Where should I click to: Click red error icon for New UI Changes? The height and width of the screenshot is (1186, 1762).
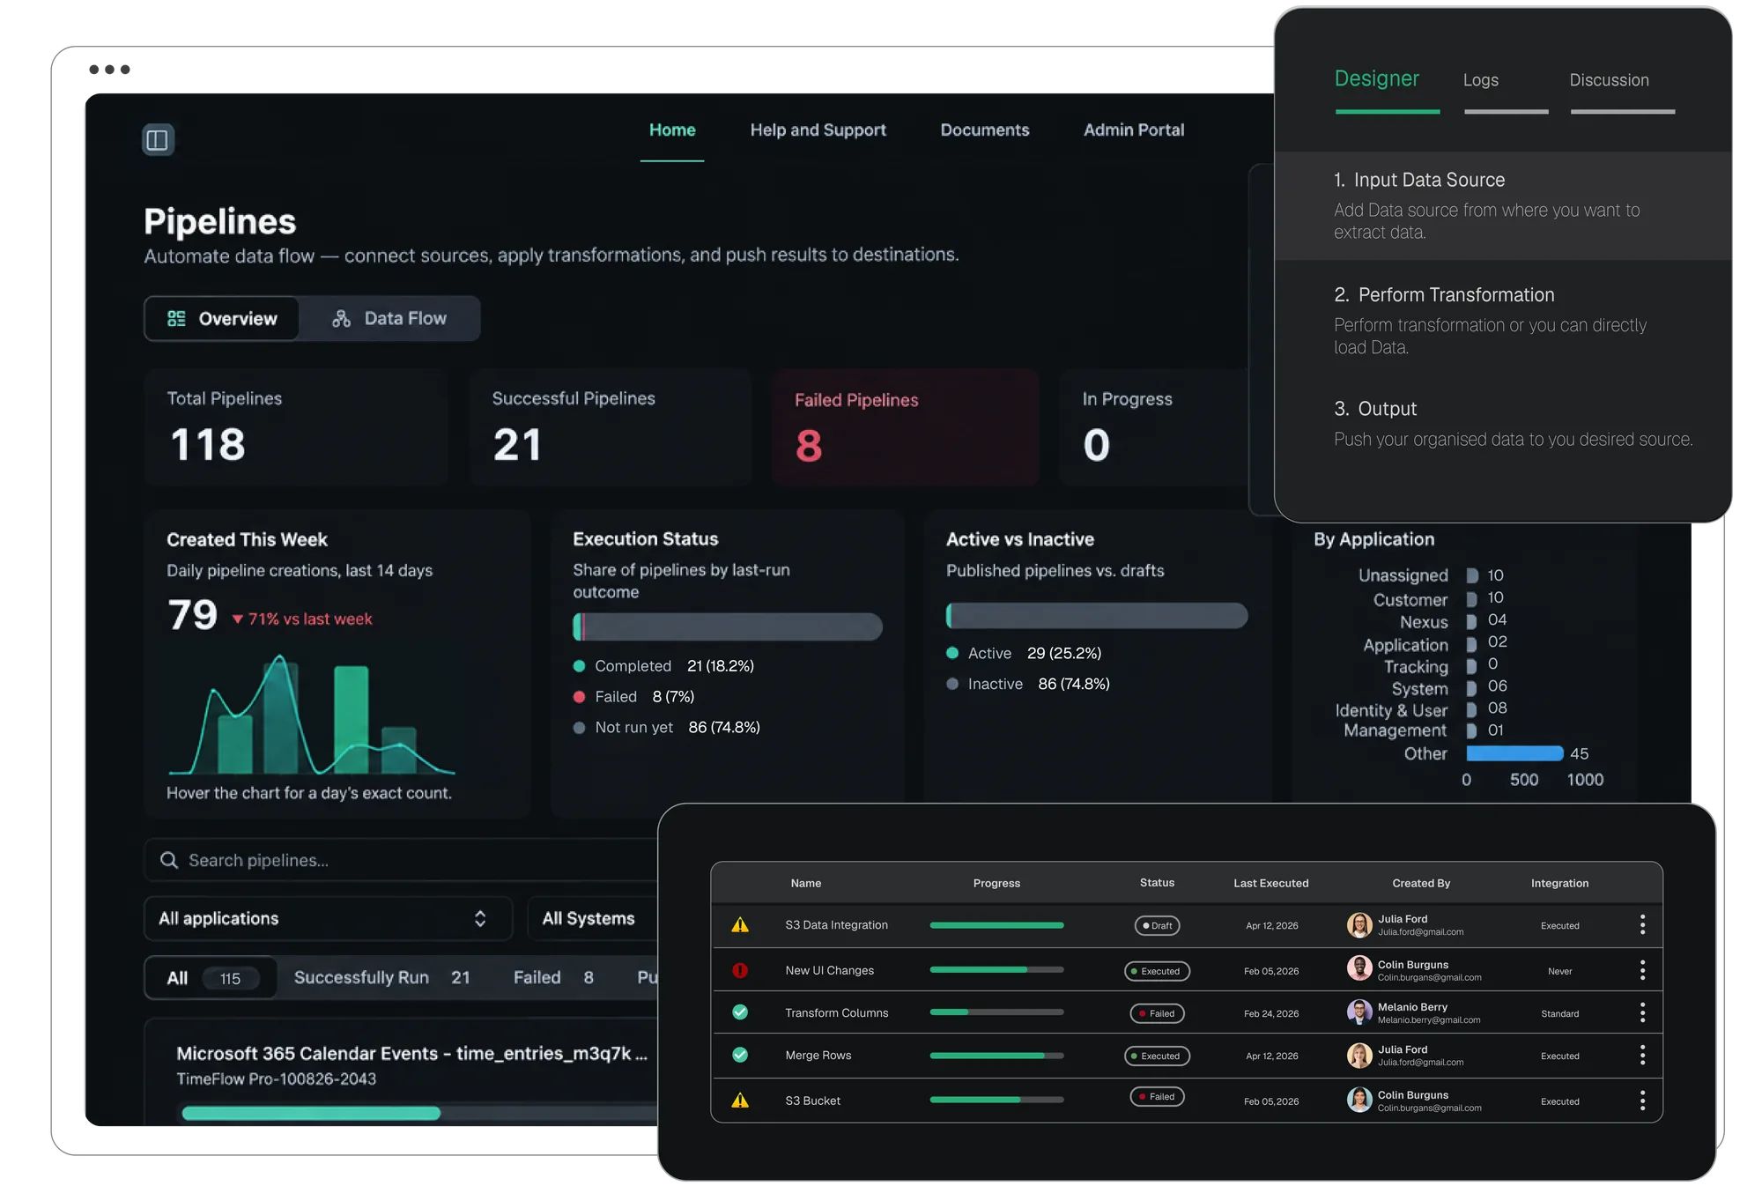point(740,970)
